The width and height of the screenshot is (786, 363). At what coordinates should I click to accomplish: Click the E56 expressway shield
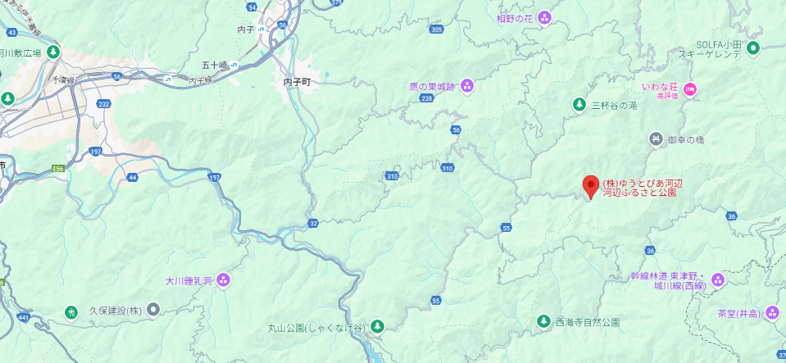point(58,169)
